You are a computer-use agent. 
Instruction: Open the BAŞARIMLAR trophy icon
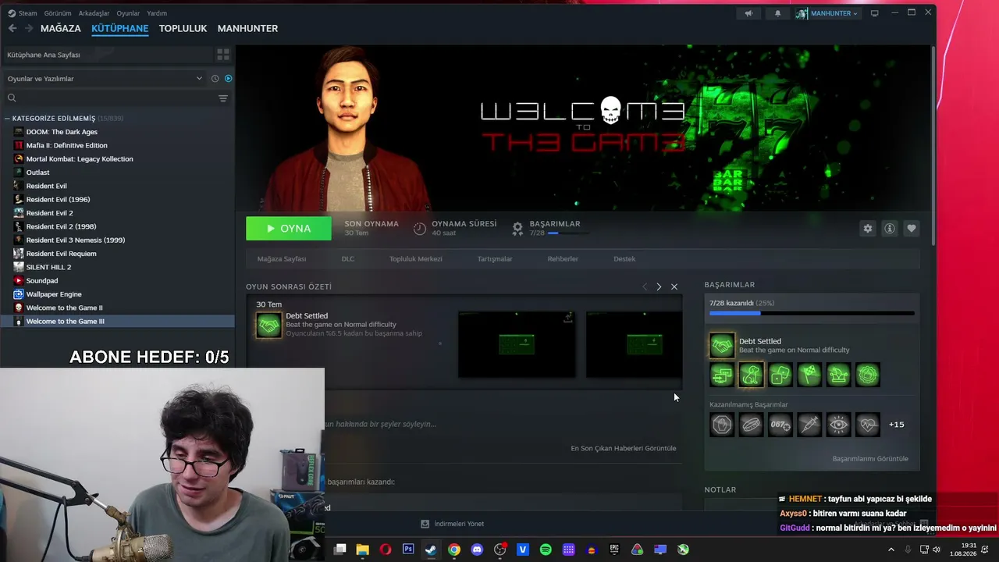click(x=517, y=229)
